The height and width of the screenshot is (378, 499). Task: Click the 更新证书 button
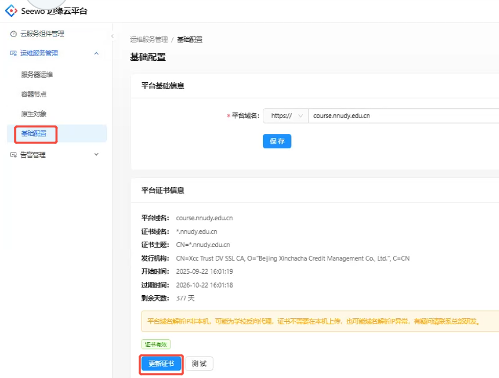(161, 364)
